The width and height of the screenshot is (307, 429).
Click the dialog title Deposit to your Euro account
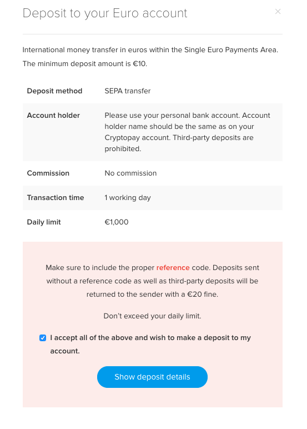point(105,13)
